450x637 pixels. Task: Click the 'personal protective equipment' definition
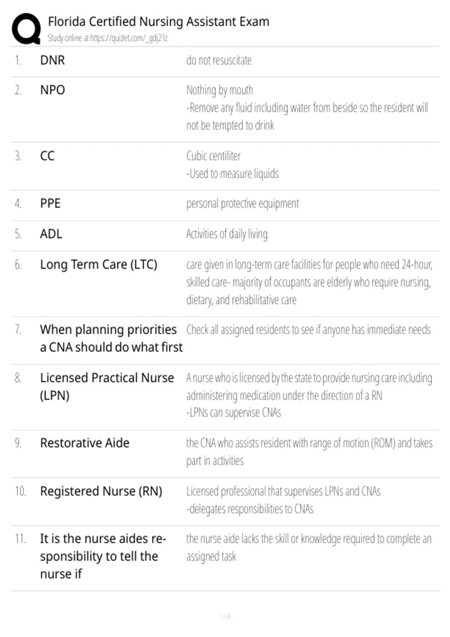pyautogui.click(x=243, y=204)
